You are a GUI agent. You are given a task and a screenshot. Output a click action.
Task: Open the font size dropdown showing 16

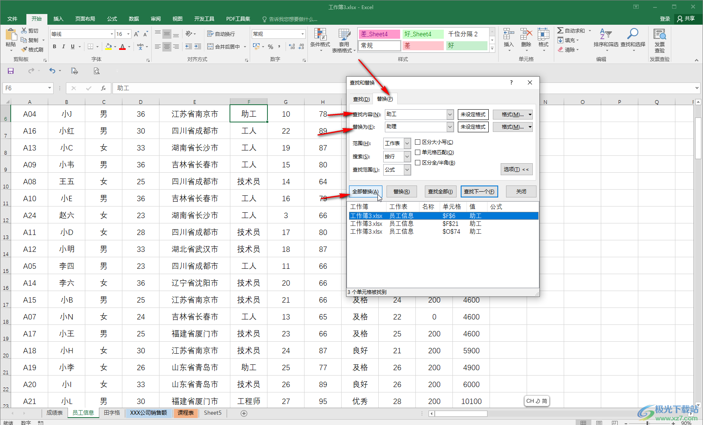[x=128, y=34]
